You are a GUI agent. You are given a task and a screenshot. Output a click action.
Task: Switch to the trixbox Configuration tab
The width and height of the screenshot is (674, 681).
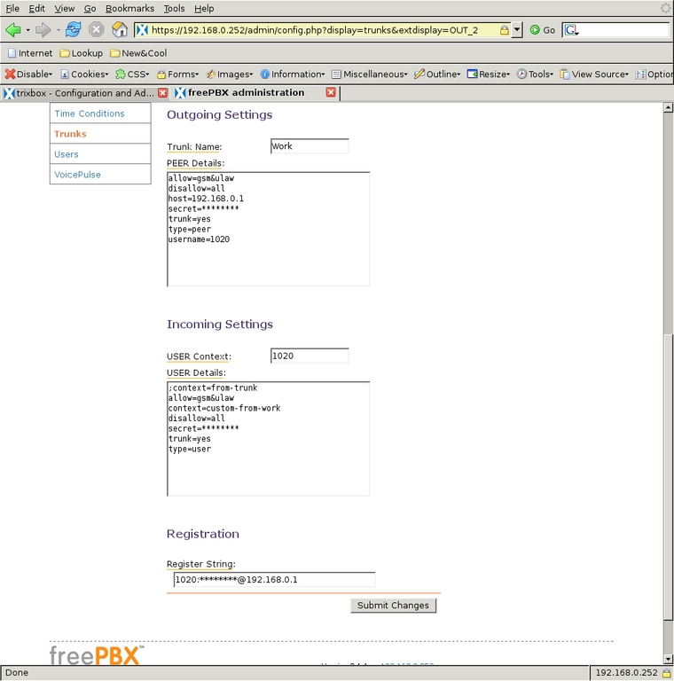coord(80,93)
